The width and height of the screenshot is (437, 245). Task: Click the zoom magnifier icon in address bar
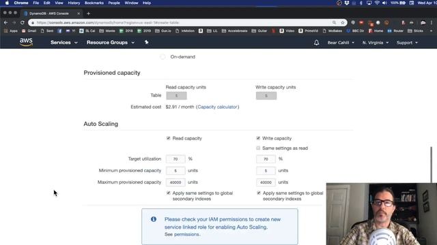(334, 22)
